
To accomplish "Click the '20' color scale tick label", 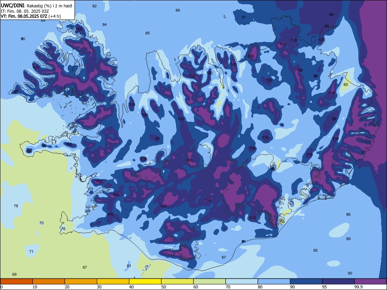I will click(x=67, y=287).
